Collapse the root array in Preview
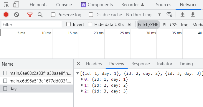Image resolution: width=203 pixels, height=107 pixels. pos(77,73)
